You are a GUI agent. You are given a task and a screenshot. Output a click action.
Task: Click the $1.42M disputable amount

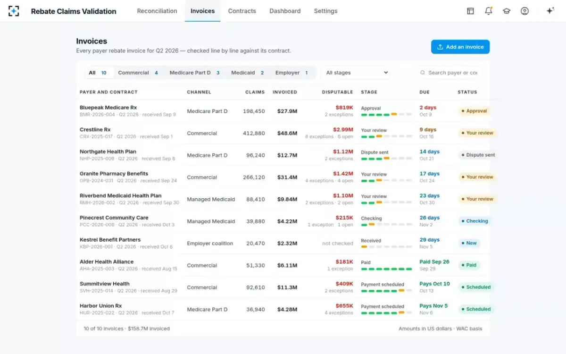(x=343, y=174)
